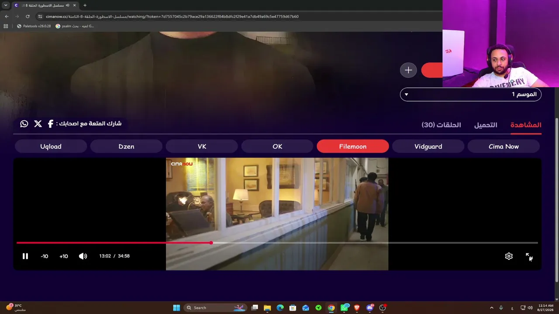559x314 pixels.
Task: Launch File Explorer from the taskbar
Action: (x=267, y=308)
